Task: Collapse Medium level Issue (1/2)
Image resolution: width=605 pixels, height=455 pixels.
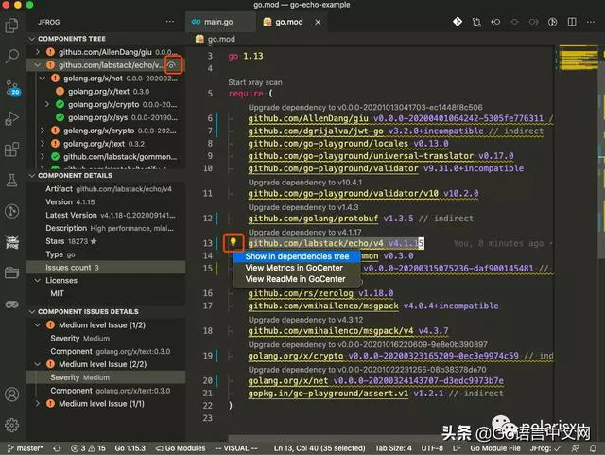Action: 38,325
